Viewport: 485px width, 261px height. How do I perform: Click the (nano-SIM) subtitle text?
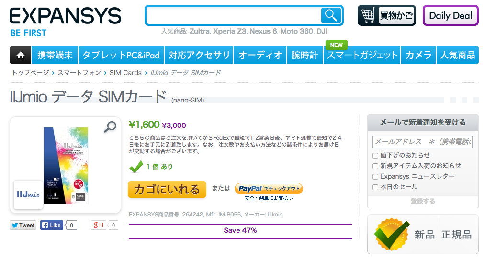188,100
